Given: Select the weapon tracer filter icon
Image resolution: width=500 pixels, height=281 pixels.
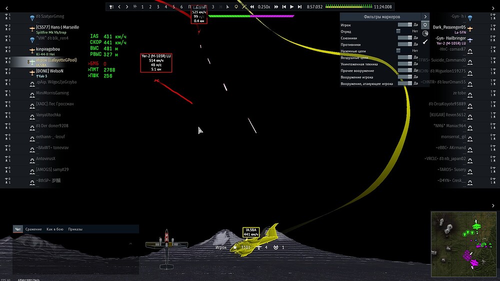Looking at the screenshot, I should point(425,42).
